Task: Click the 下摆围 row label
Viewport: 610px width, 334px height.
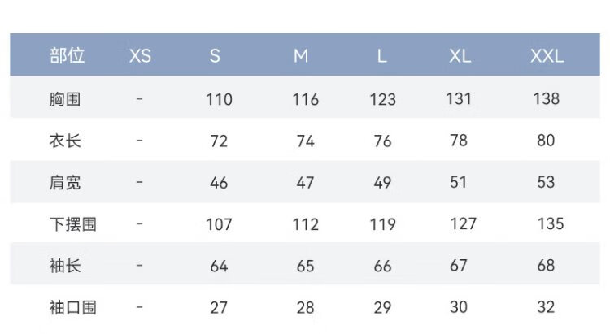Action: click(x=72, y=224)
